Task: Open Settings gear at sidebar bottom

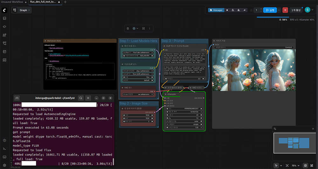Action: [4, 165]
